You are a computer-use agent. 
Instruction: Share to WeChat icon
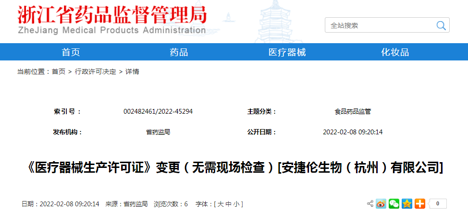394,204
